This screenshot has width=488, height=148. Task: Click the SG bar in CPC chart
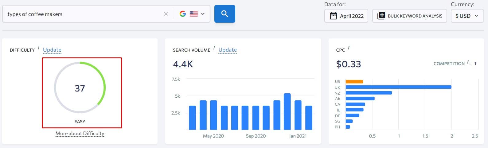349,121
